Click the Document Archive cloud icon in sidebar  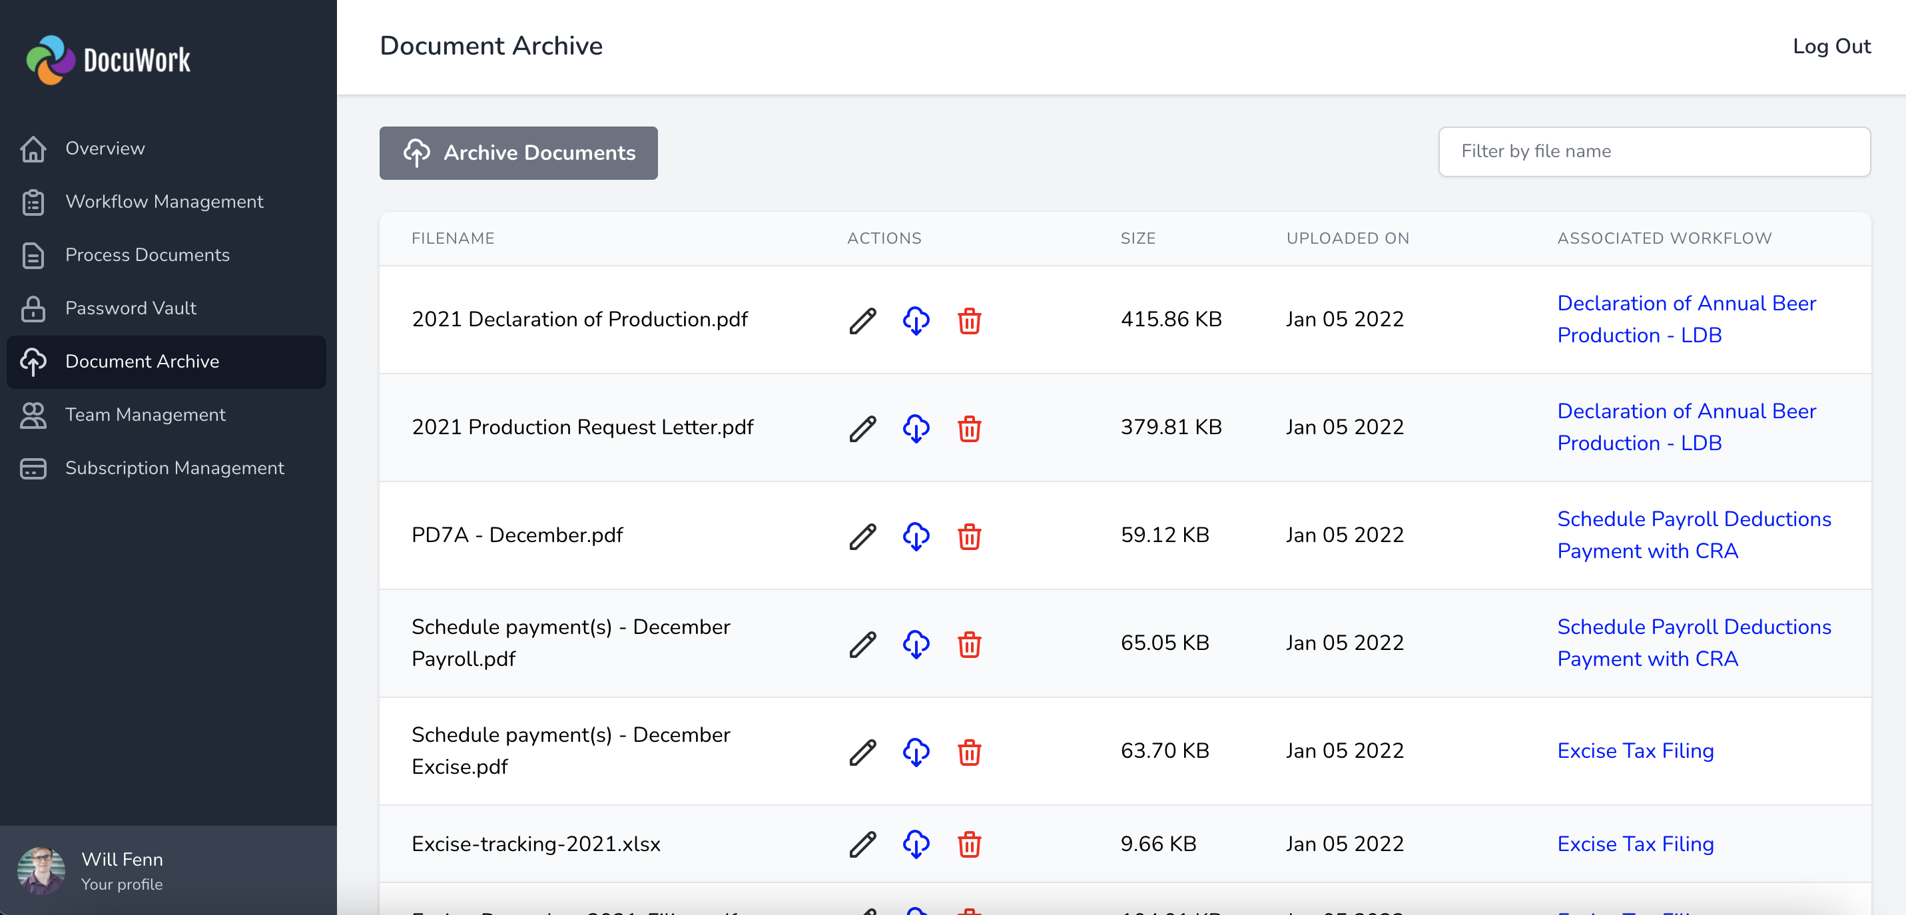coord(34,362)
